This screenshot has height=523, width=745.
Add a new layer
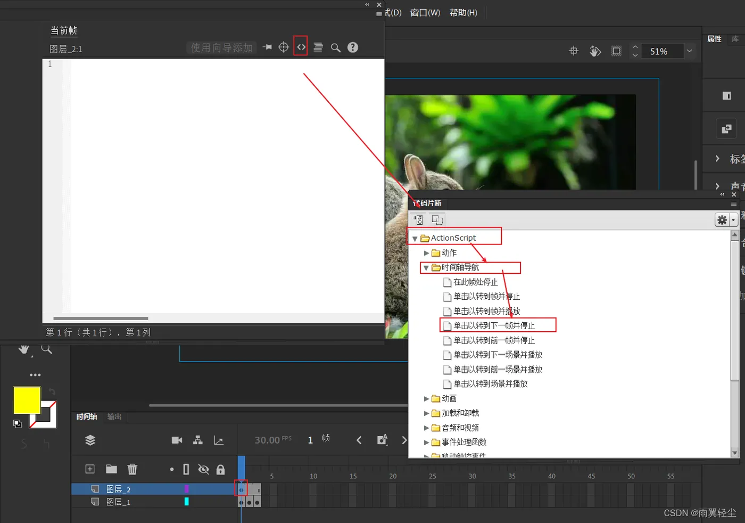point(90,469)
